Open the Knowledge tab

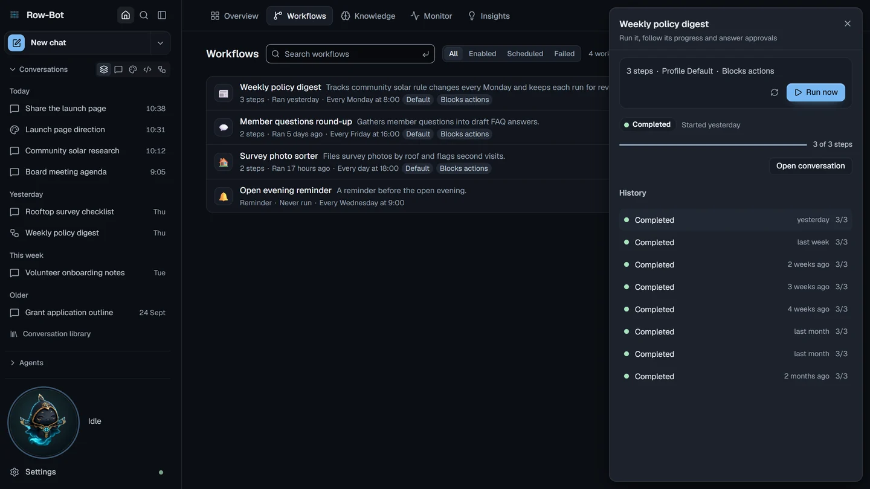click(x=368, y=16)
